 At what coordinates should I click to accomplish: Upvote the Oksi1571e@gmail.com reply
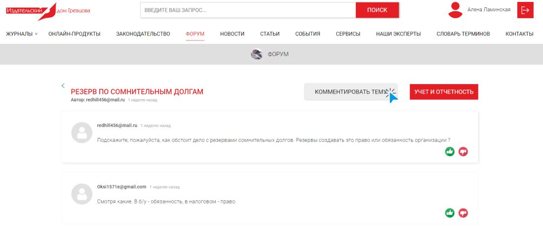[x=450, y=213]
